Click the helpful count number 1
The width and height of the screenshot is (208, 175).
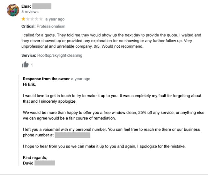click(32, 65)
